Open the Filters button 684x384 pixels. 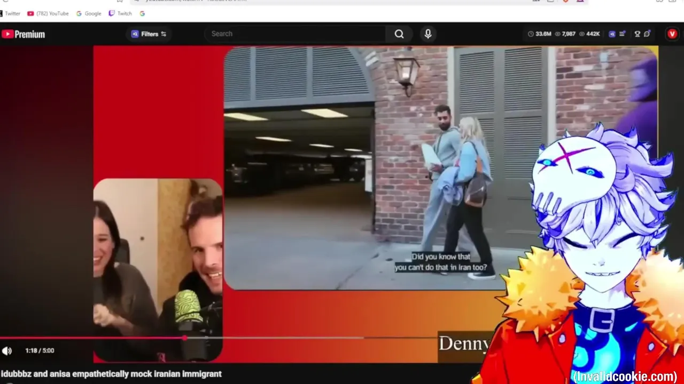[x=149, y=34]
